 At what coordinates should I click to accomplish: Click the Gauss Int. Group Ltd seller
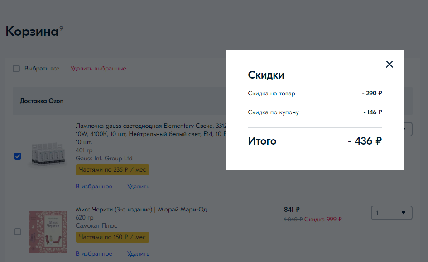104,158
